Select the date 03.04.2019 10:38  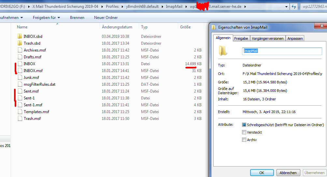tap(115, 36)
